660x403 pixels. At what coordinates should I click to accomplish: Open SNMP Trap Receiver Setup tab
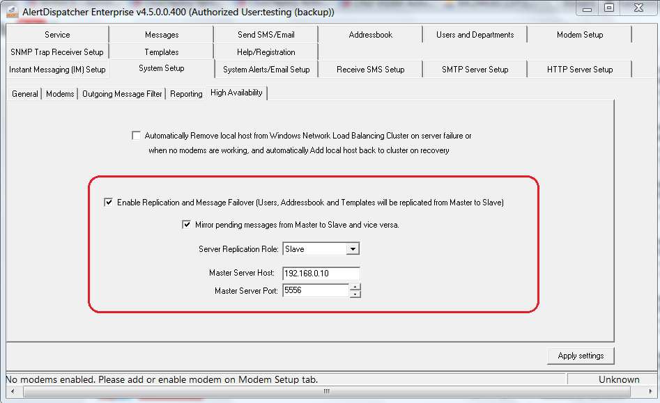(57, 52)
